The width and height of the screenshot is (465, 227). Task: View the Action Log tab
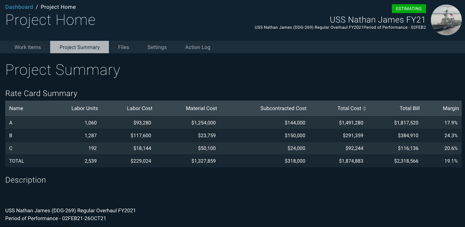pos(197,47)
